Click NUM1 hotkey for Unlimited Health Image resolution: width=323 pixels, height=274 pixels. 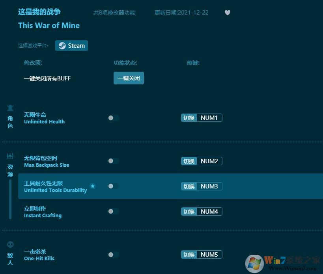(x=209, y=117)
